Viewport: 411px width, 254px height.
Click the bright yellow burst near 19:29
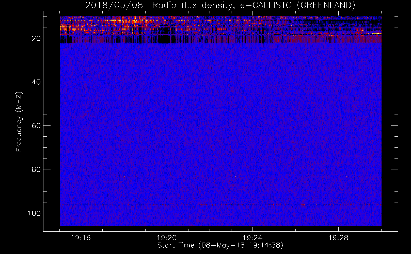click(x=376, y=33)
